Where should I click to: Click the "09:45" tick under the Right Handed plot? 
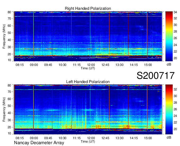[x=48, y=65]
